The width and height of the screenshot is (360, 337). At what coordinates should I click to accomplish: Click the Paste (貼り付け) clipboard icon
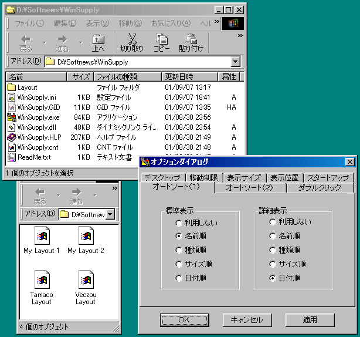click(191, 39)
